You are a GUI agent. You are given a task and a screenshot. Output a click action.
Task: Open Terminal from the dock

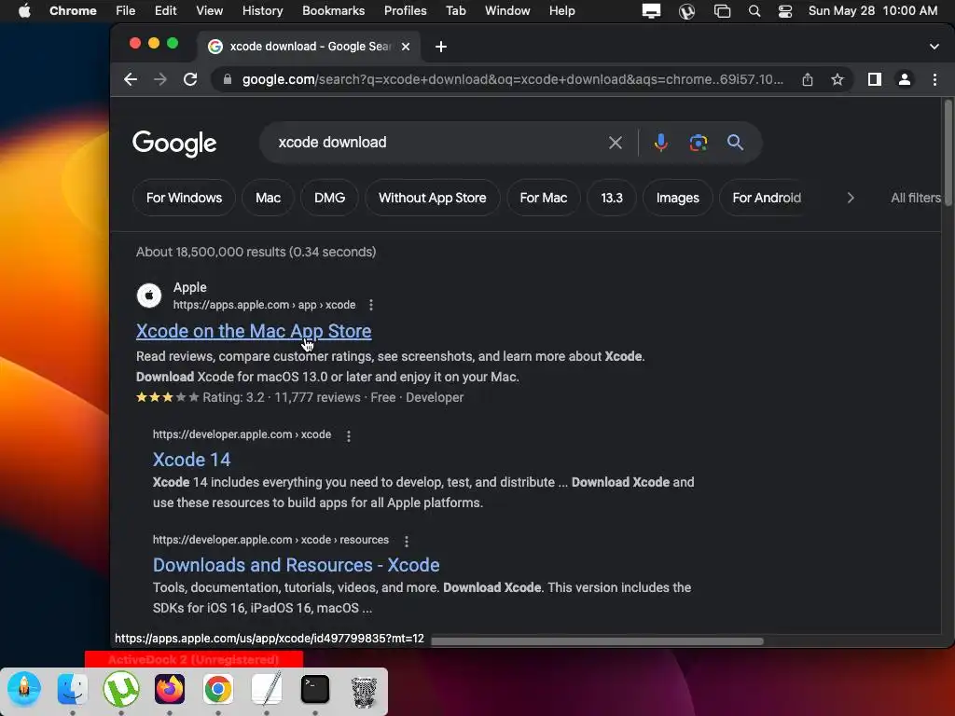tap(315, 689)
